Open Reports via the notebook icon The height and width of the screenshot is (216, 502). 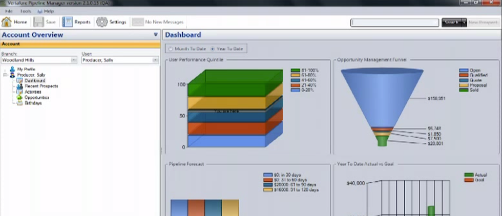tap(67, 22)
